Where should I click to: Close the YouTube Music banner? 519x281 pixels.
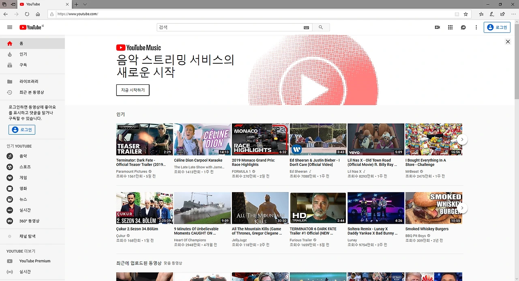pyautogui.click(x=508, y=41)
